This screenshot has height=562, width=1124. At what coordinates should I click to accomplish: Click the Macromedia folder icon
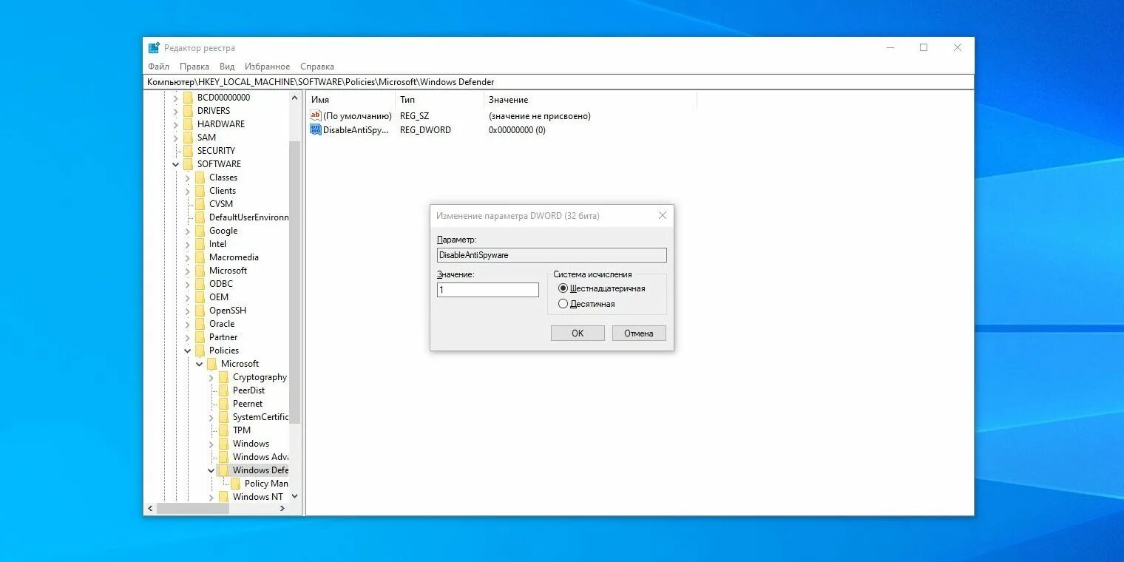point(200,257)
